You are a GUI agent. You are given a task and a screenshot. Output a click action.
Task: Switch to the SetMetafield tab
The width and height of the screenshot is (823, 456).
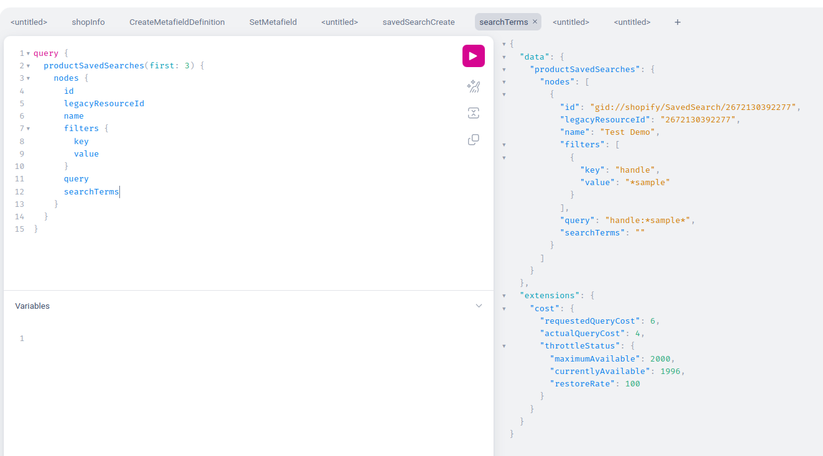pyautogui.click(x=273, y=22)
